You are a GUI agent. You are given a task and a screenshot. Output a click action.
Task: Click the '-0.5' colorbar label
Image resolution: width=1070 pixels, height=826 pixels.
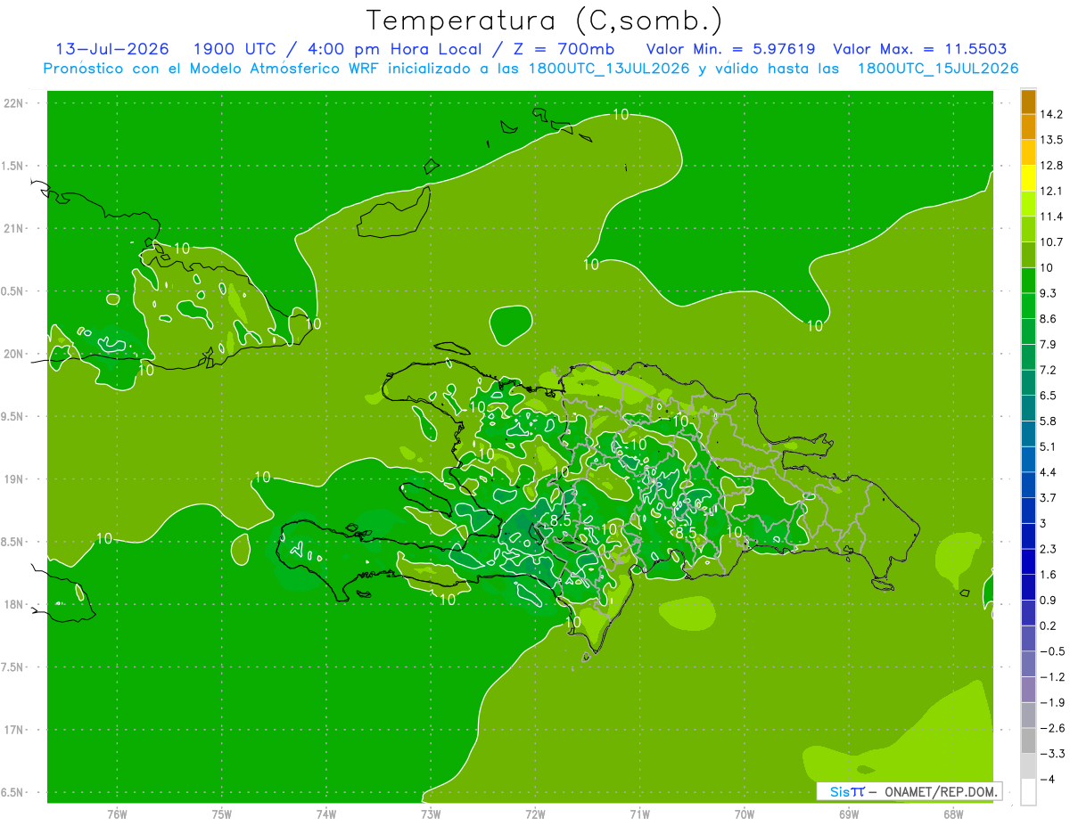[x=1050, y=651]
